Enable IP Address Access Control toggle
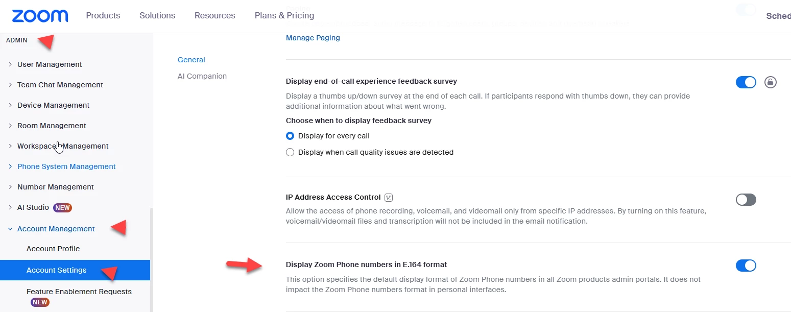 (x=746, y=200)
